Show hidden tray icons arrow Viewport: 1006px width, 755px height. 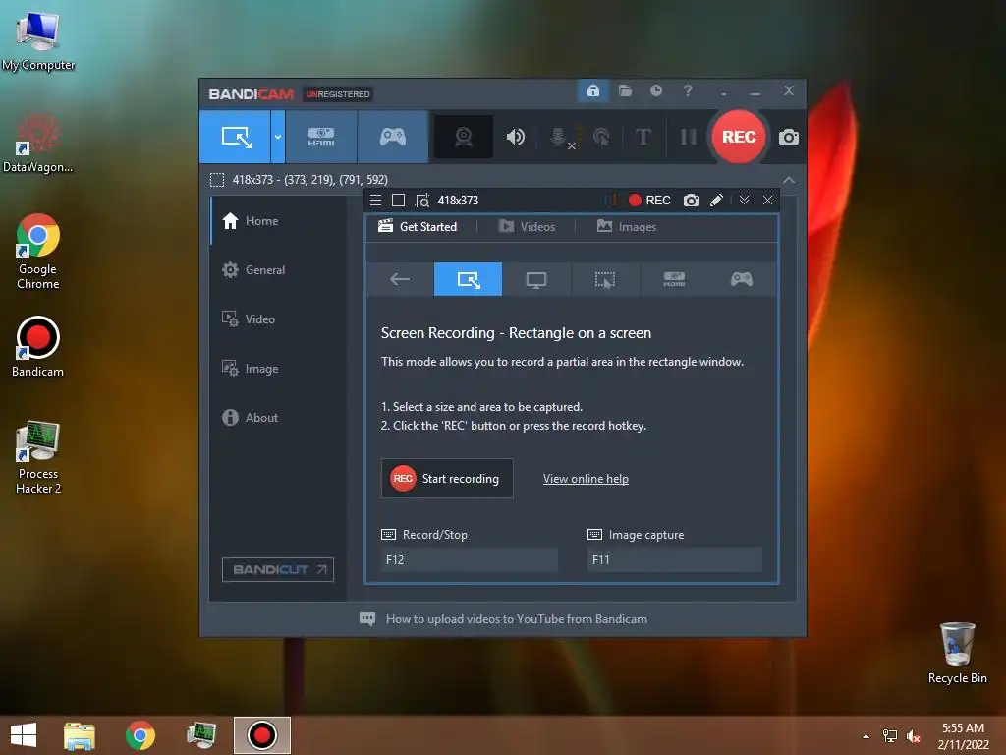(866, 736)
